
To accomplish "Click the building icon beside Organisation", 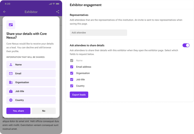I will (11, 82).
